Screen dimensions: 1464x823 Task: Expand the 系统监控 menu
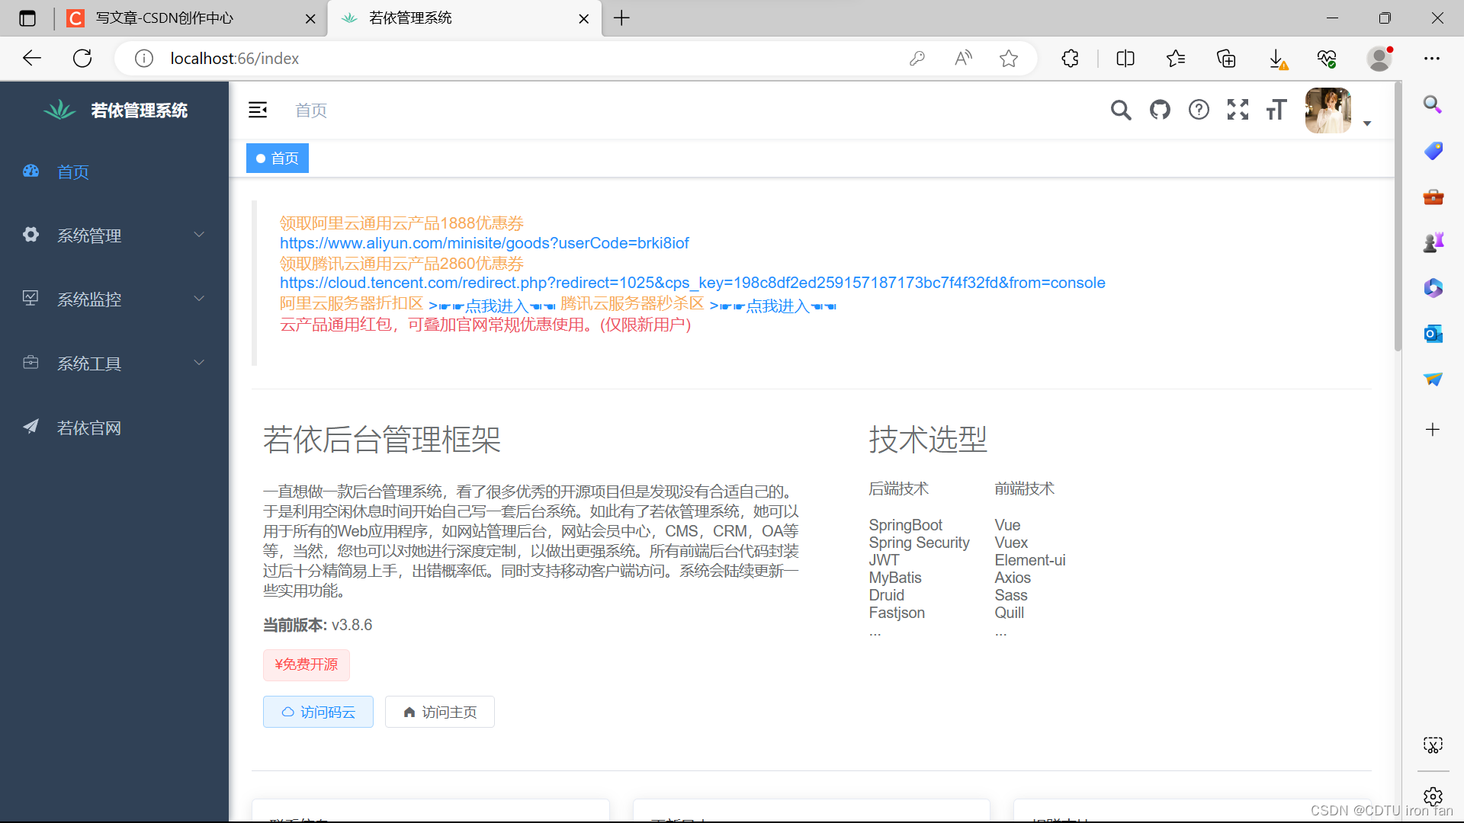tap(88, 299)
